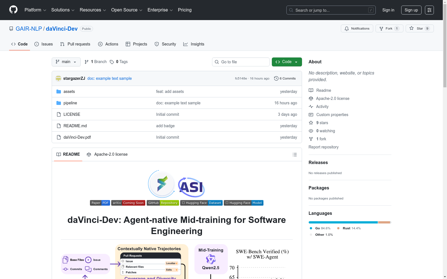Focus the Go to file input
Screen dimensions: 447x279
[241, 62]
